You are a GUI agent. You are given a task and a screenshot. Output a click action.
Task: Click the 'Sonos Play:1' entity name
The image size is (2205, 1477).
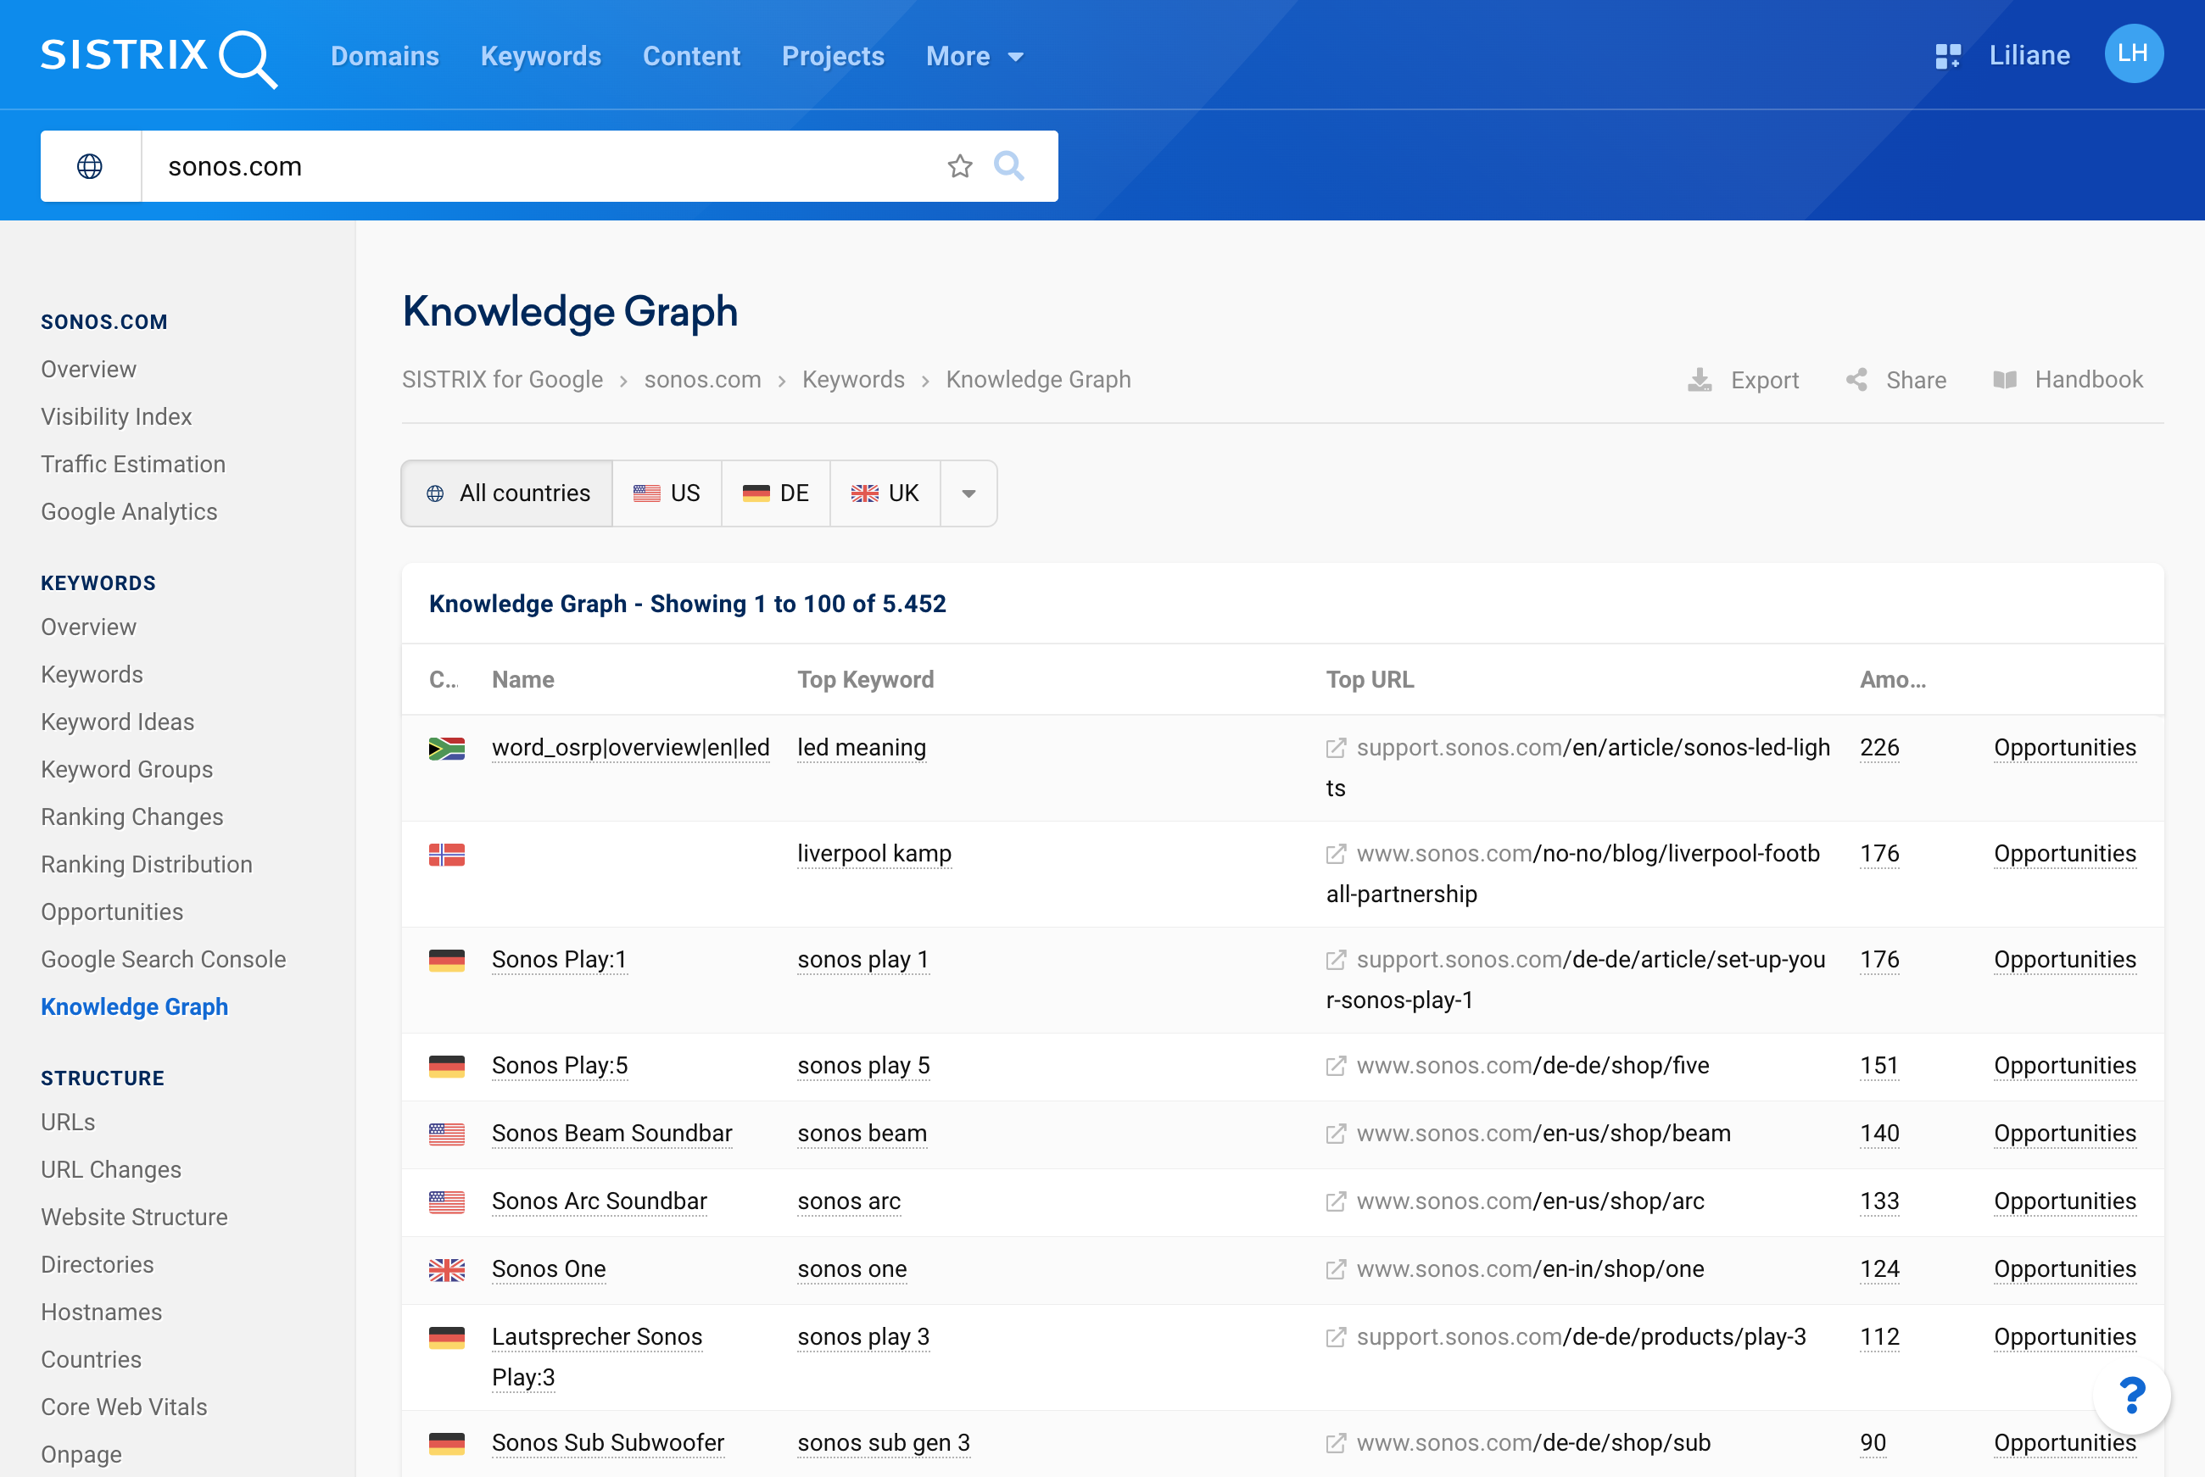[x=560, y=960]
